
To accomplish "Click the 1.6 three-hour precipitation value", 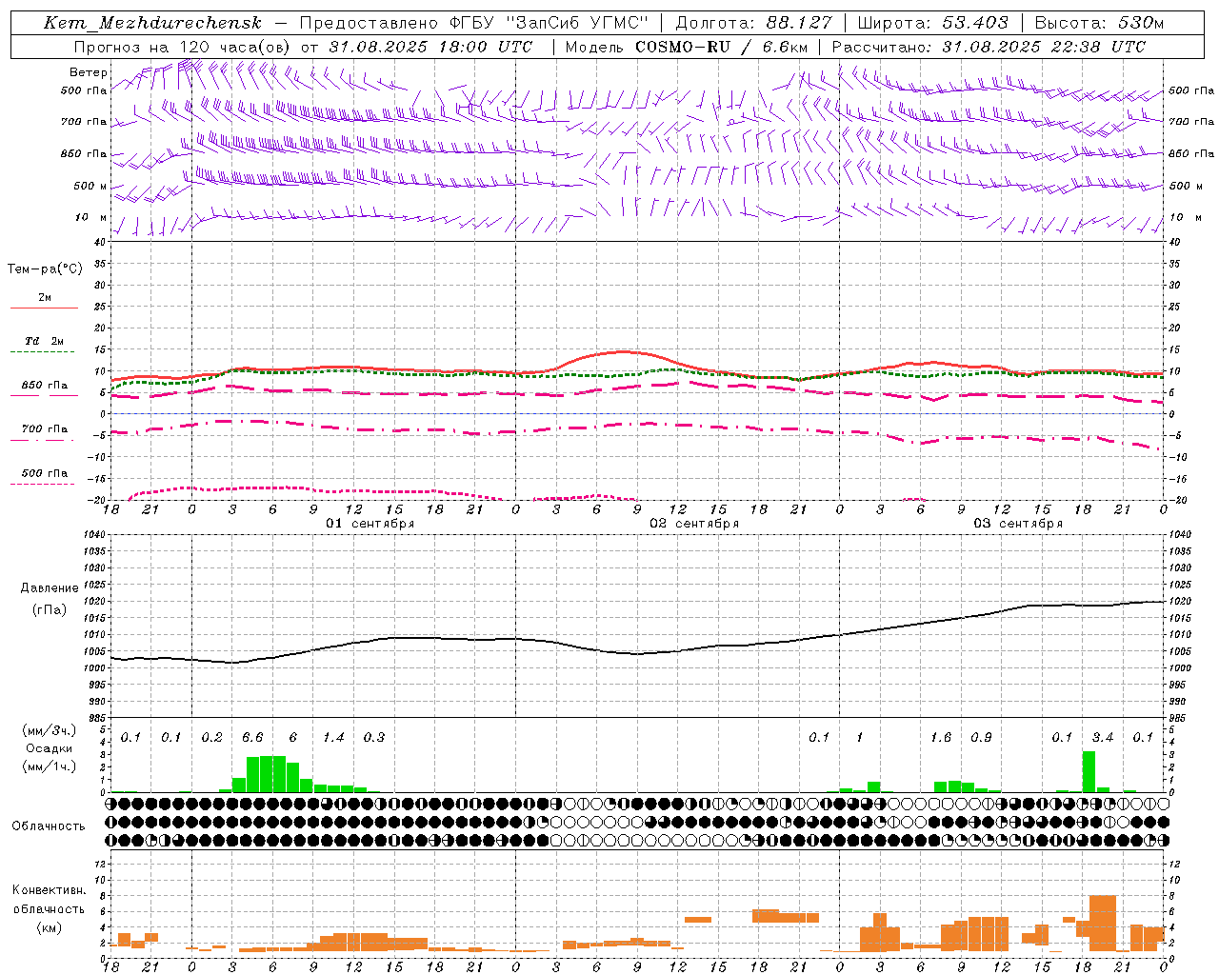I will click(941, 737).
